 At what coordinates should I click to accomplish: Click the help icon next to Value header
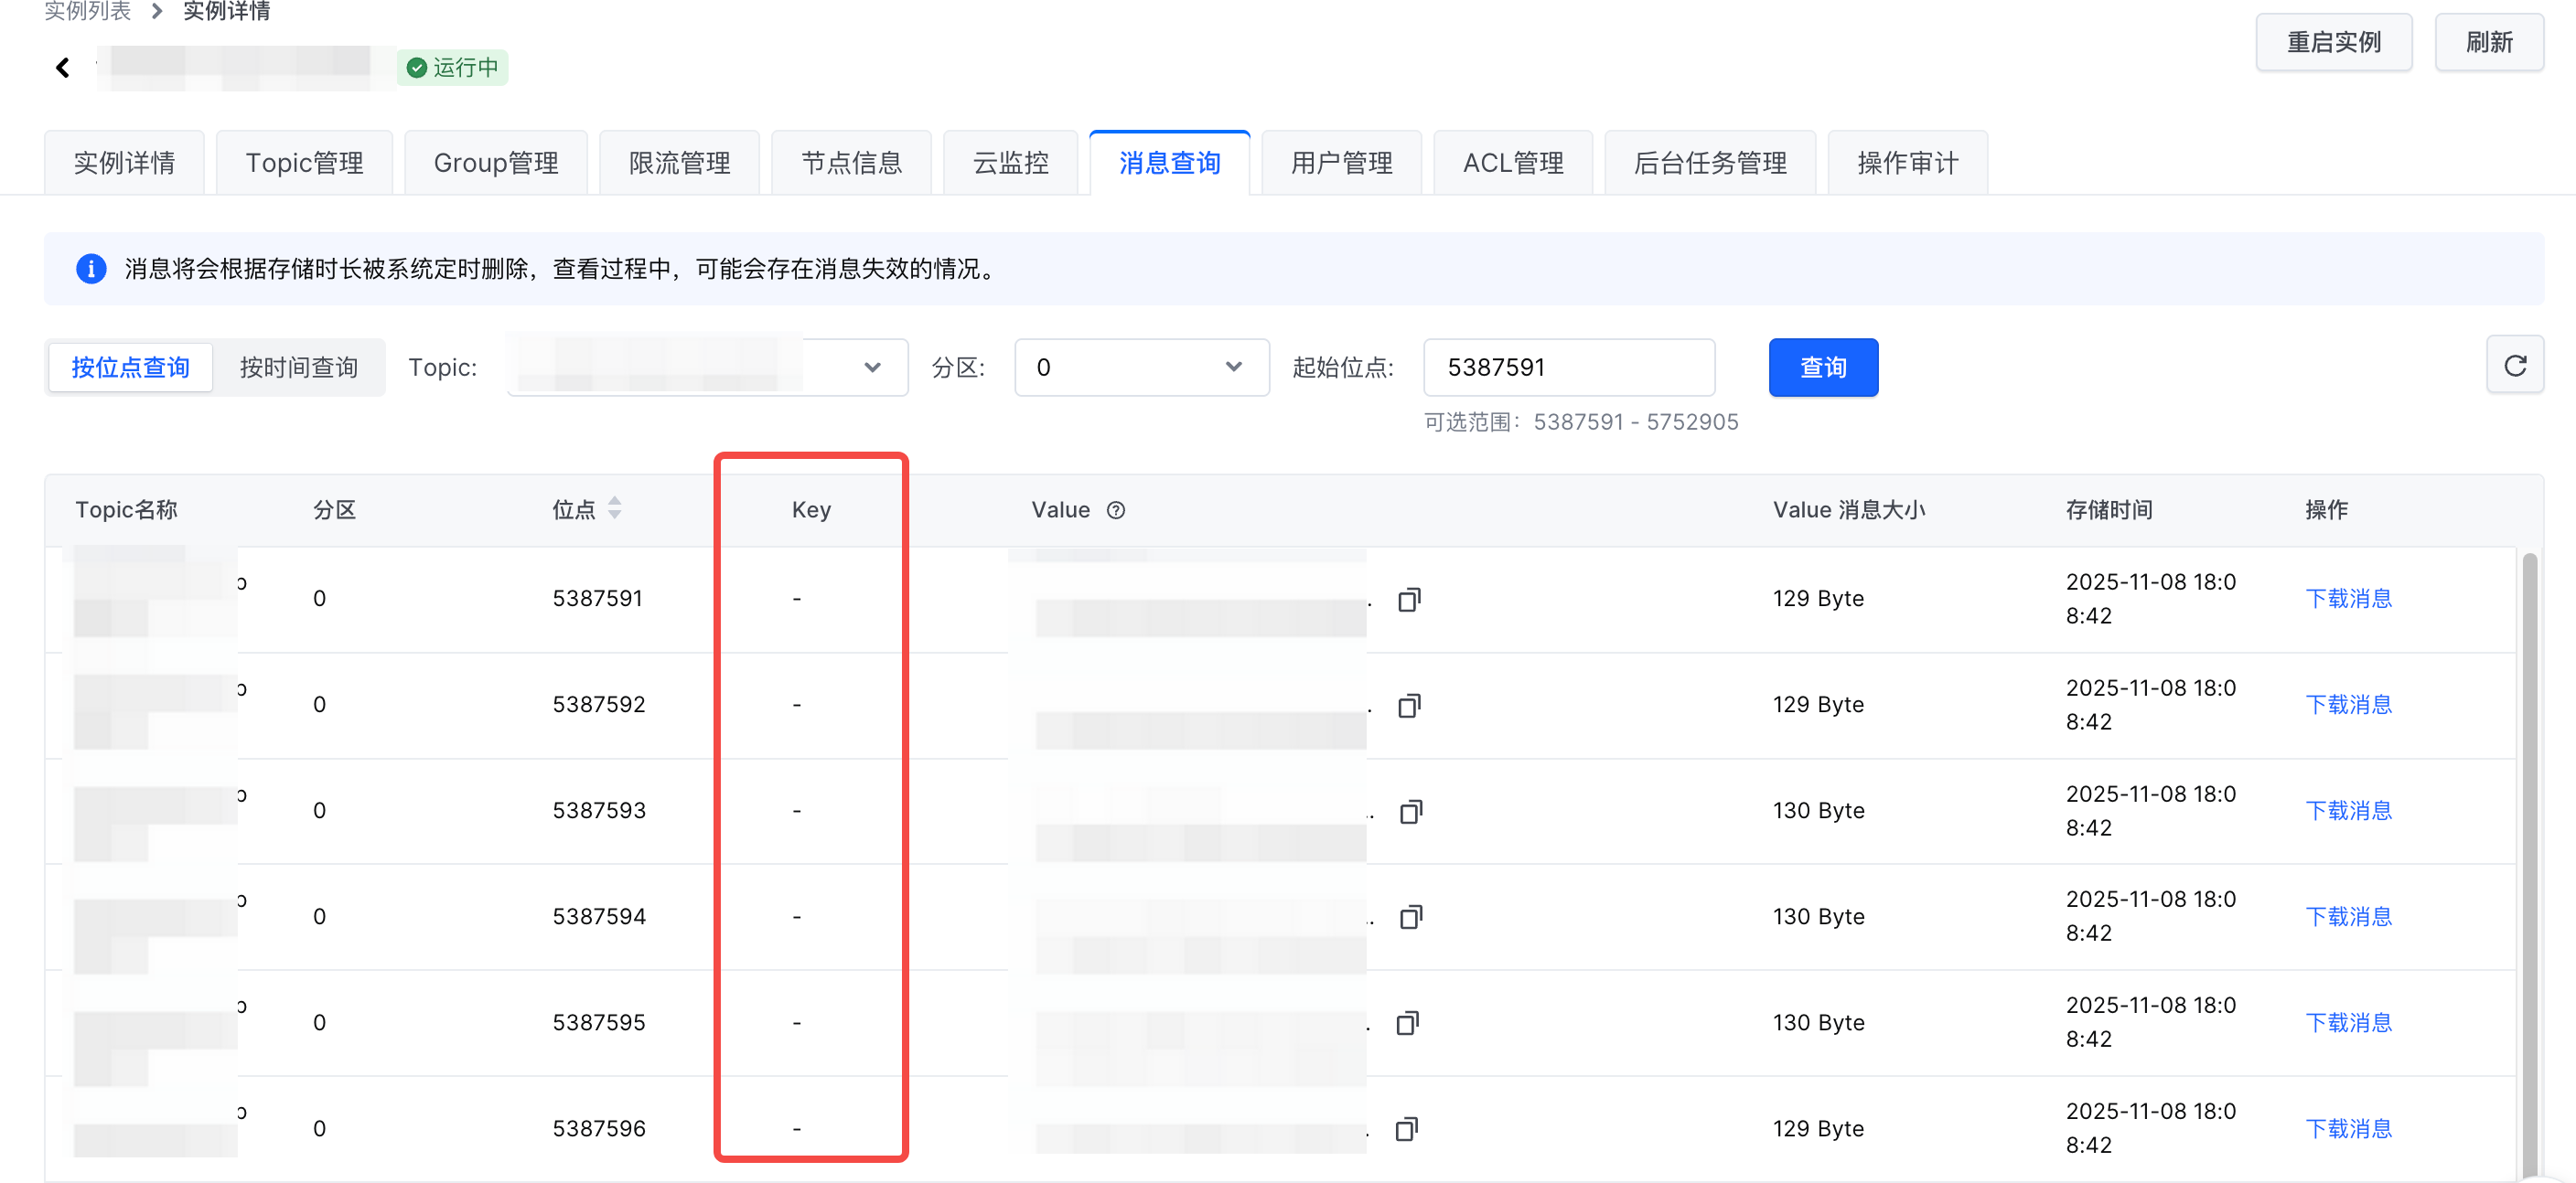coord(1116,509)
